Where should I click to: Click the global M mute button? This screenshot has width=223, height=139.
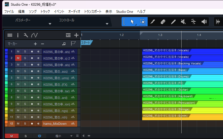[11, 136]
